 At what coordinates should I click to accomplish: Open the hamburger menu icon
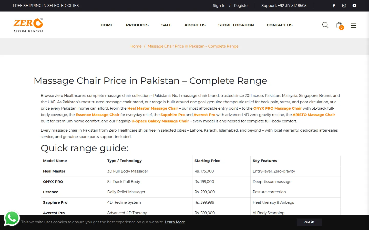point(353,25)
